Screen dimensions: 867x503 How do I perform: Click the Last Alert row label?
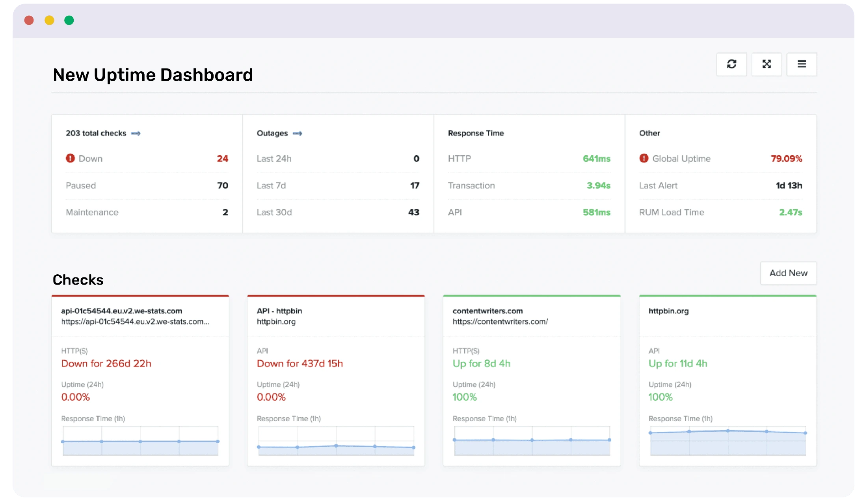658,185
